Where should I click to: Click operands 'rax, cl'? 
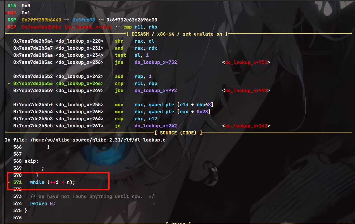(x=144, y=41)
